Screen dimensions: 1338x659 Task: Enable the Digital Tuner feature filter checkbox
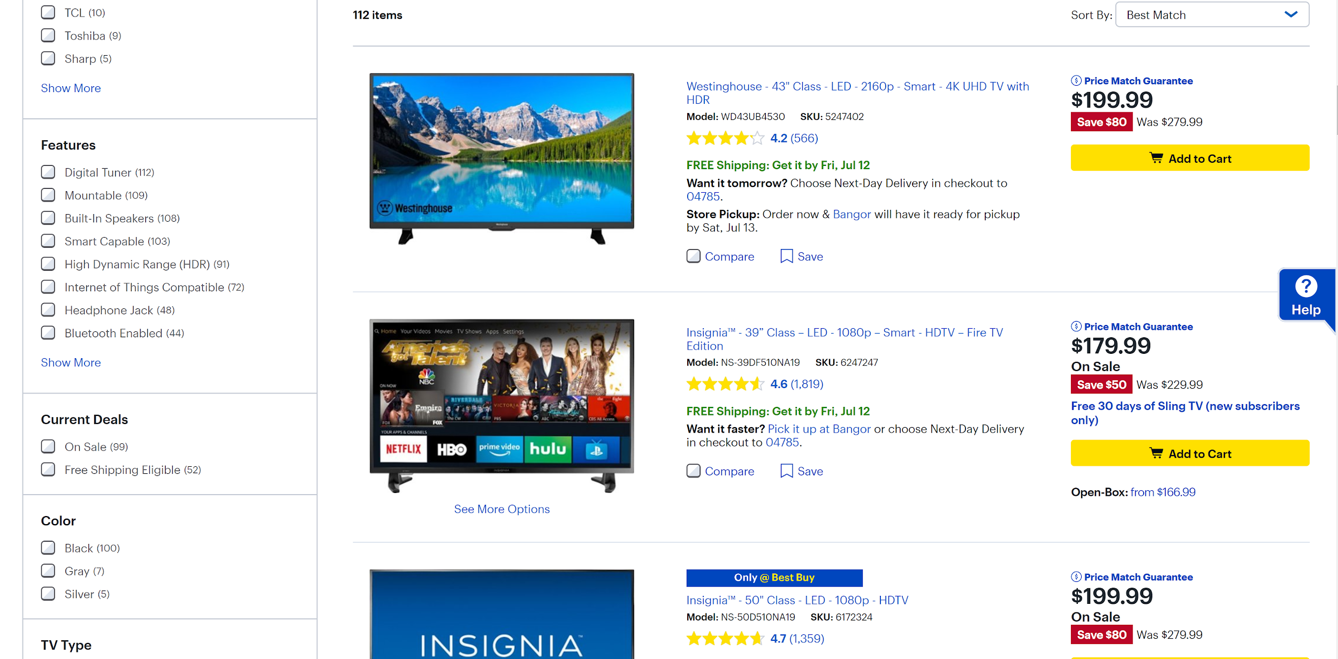point(49,172)
